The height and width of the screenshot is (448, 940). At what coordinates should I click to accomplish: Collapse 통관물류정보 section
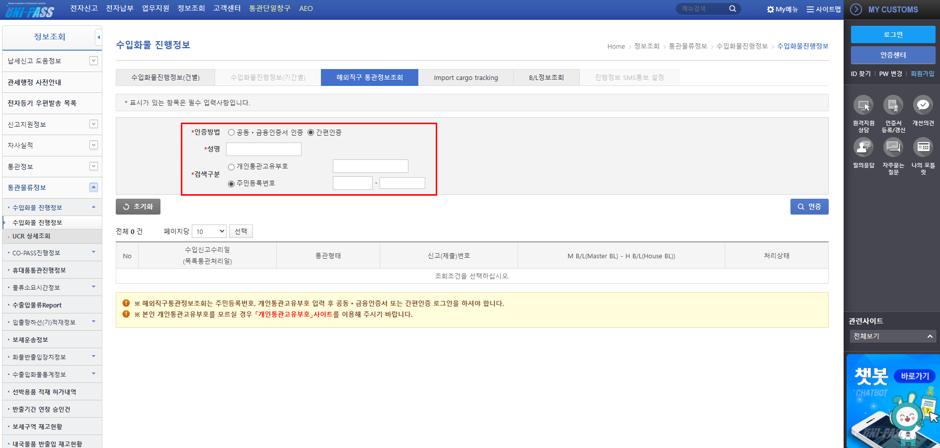click(x=93, y=187)
